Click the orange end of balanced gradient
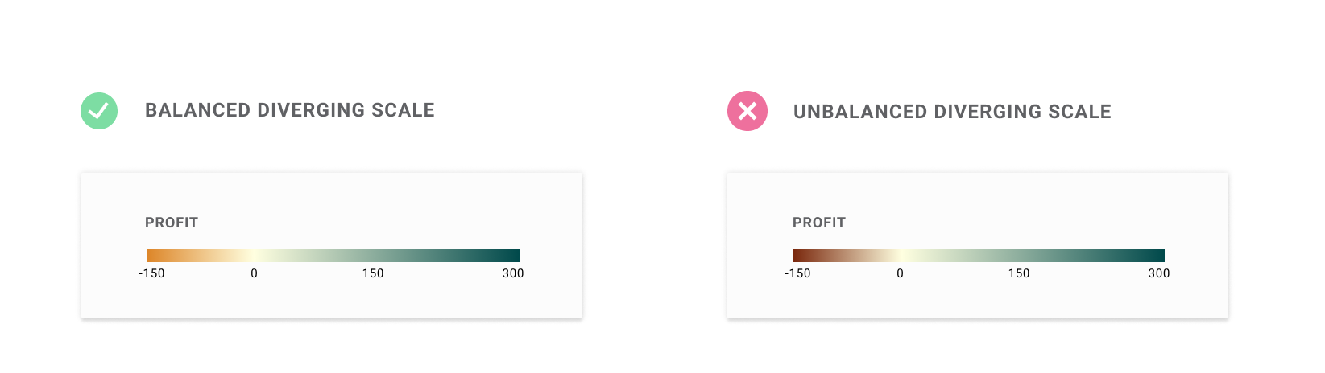This screenshot has height=373, width=1325. click(153, 256)
